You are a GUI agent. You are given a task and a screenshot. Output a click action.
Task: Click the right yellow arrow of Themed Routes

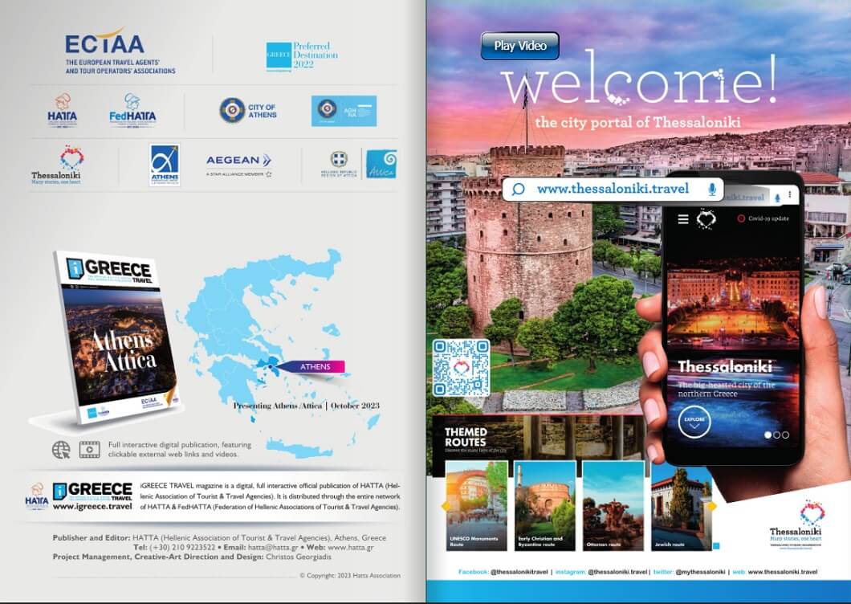coord(711,506)
